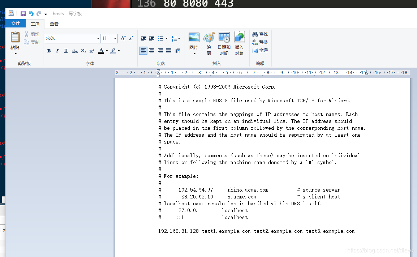Click the Save icon in quick access toolbar

pyautogui.click(x=23, y=14)
